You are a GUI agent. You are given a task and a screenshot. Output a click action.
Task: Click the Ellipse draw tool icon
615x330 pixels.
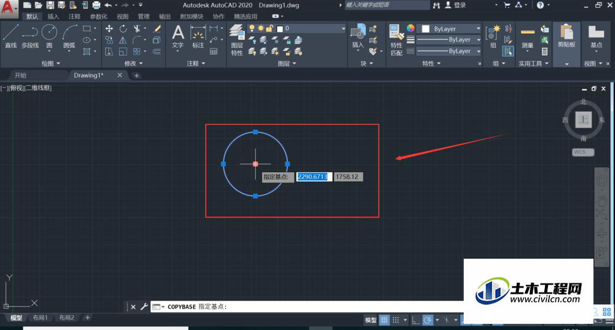87,40
